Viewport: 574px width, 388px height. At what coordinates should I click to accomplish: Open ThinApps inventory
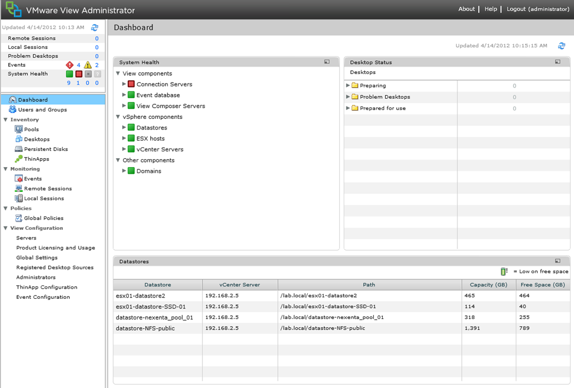tap(36, 159)
